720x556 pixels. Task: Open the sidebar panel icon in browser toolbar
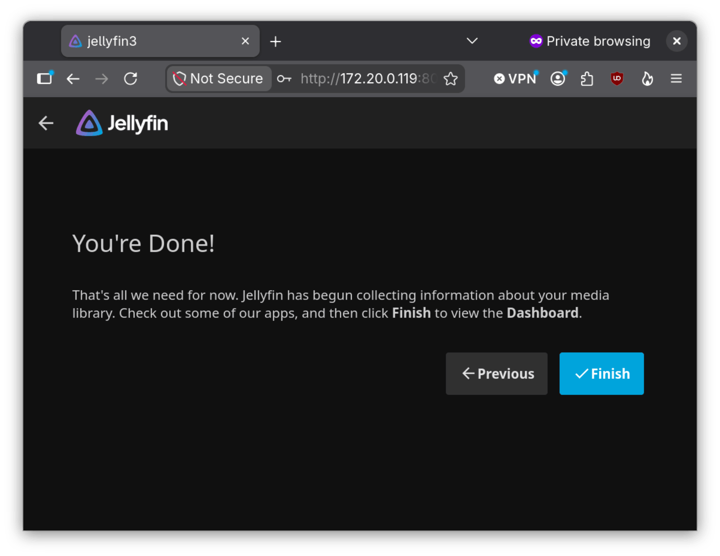[x=44, y=78]
